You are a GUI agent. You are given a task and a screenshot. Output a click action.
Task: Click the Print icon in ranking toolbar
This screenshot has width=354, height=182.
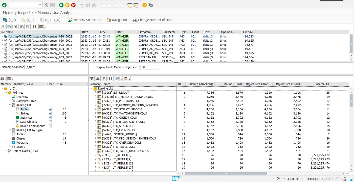tap(118, 79)
